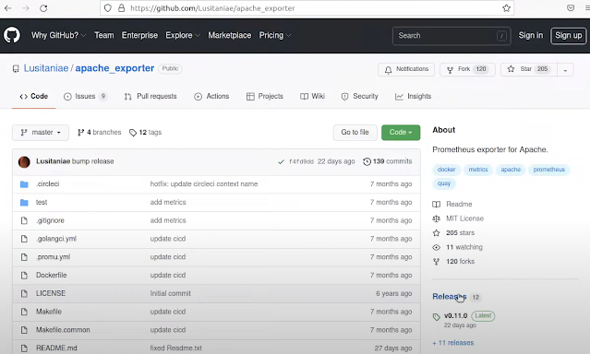Click the bell icon in Notifications
Image resolution: width=590 pixels, height=354 pixels.
(388, 69)
